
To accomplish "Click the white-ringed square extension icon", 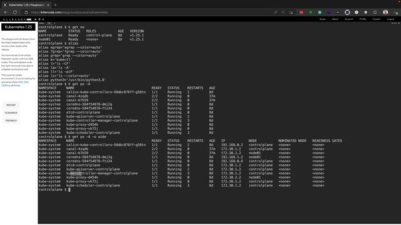I will [347, 12].
